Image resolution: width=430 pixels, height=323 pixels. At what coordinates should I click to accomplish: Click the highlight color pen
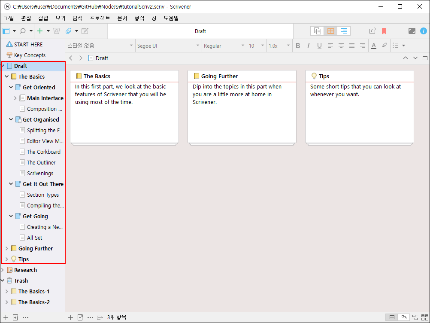click(x=385, y=45)
